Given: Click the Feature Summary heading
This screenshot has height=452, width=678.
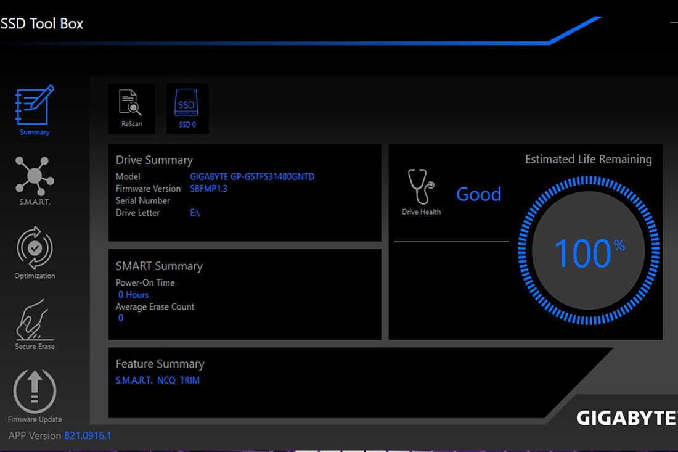Looking at the screenshot, I should tap(160, 364).
